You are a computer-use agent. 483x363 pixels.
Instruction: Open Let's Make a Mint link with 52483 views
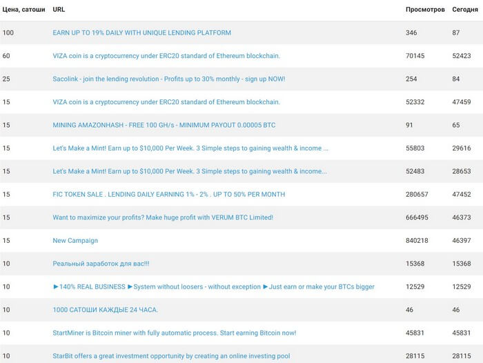pyautogui.click(x=189, y=171)
